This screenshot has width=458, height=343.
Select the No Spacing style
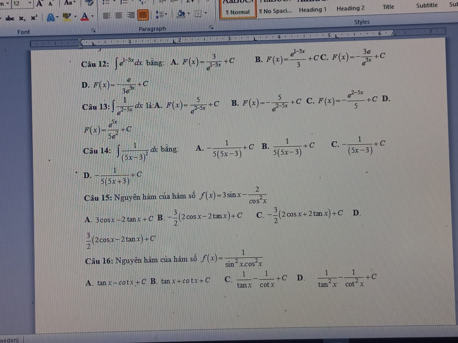click(275, 11)
